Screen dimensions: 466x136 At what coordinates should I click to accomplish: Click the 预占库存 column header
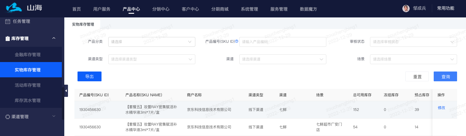(x=422, y=95)
